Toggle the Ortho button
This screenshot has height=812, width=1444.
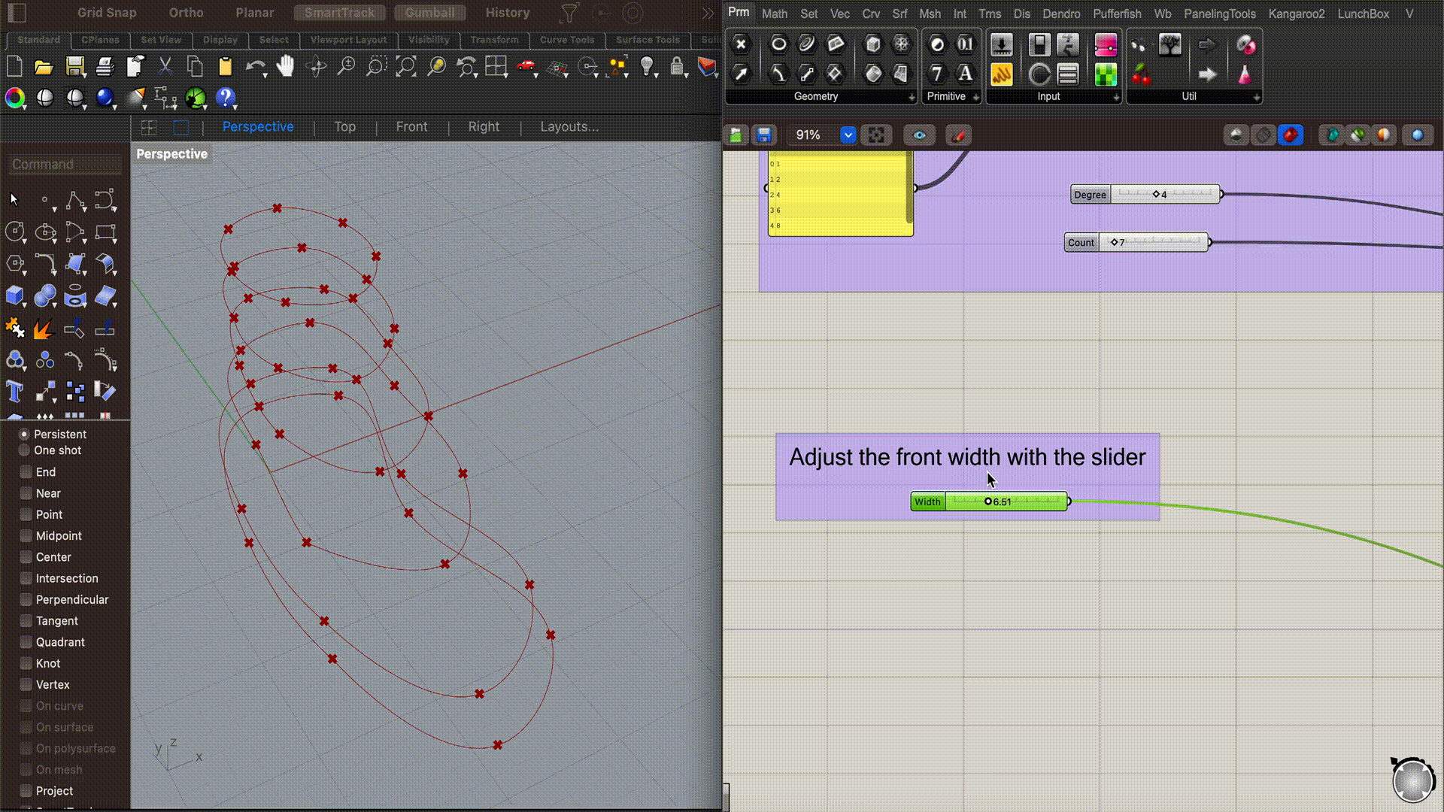click(x=186, y=13)
